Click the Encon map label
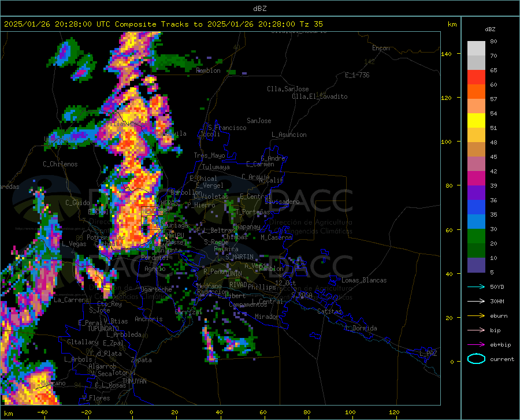 pyautogui.click(x=381, y=48)
